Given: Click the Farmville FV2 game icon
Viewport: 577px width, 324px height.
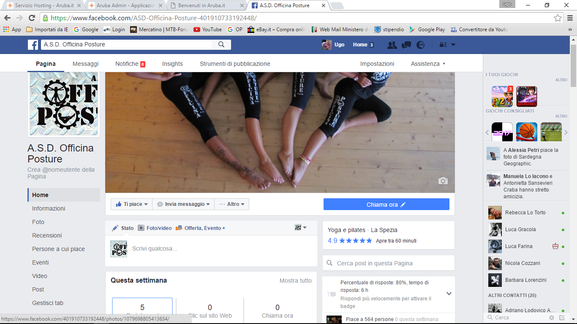Looking at the screenshot, I should point(502,97).
